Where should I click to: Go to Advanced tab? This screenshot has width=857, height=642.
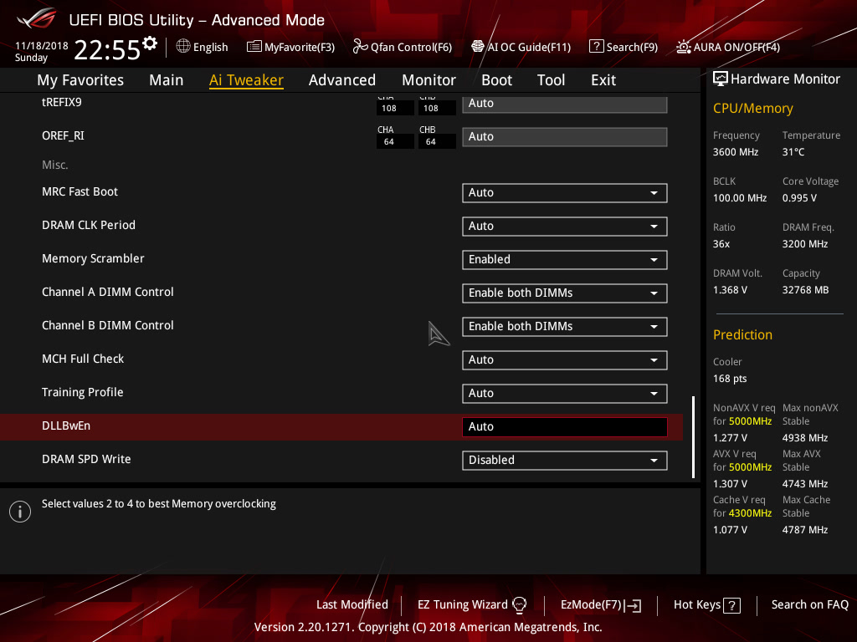click(342, 80)
